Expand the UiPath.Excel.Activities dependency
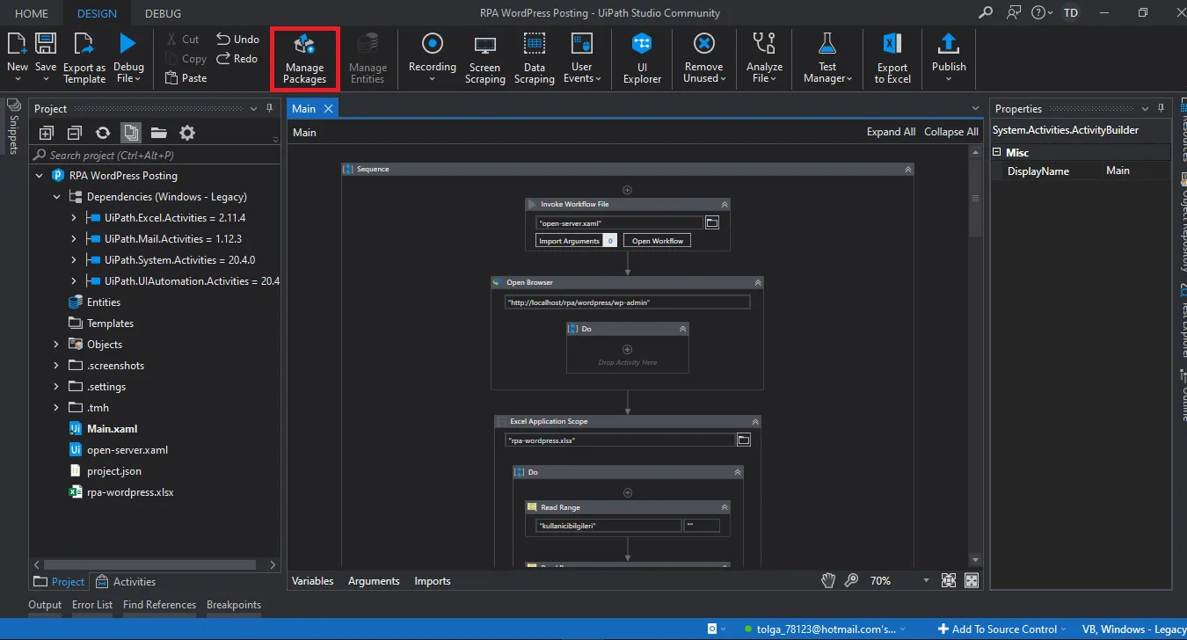Viewport: 1187px width, 640px height. [75, 218]
